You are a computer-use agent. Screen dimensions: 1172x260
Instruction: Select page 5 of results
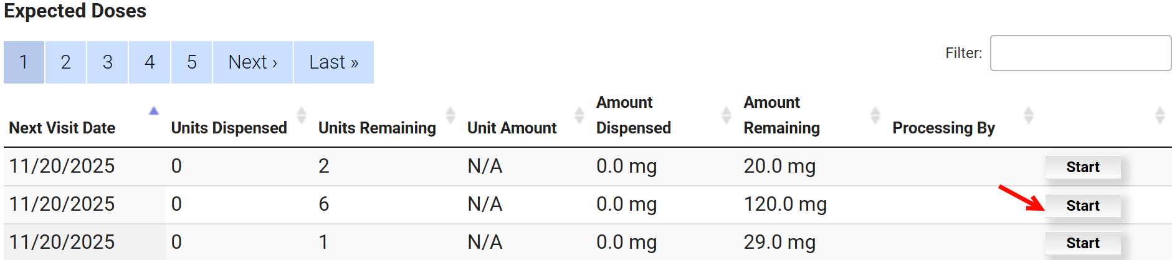coord(192,62)
